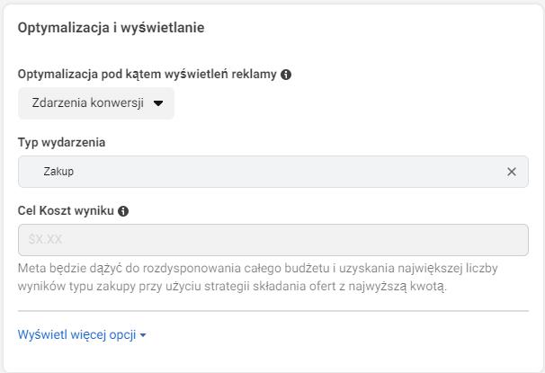Image resolution: width=545 pixels, height=373 pixels.
Task: Click the Cel Koszt wyniku label
Action: click(x=66, y=211)
